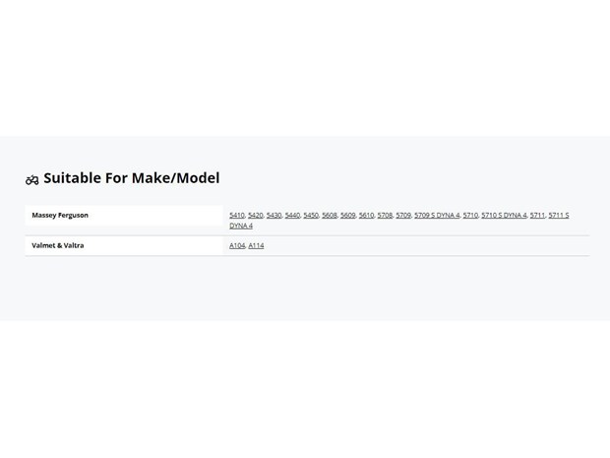Open the Massey Ferguson 5420 model link

pos(256,216)
